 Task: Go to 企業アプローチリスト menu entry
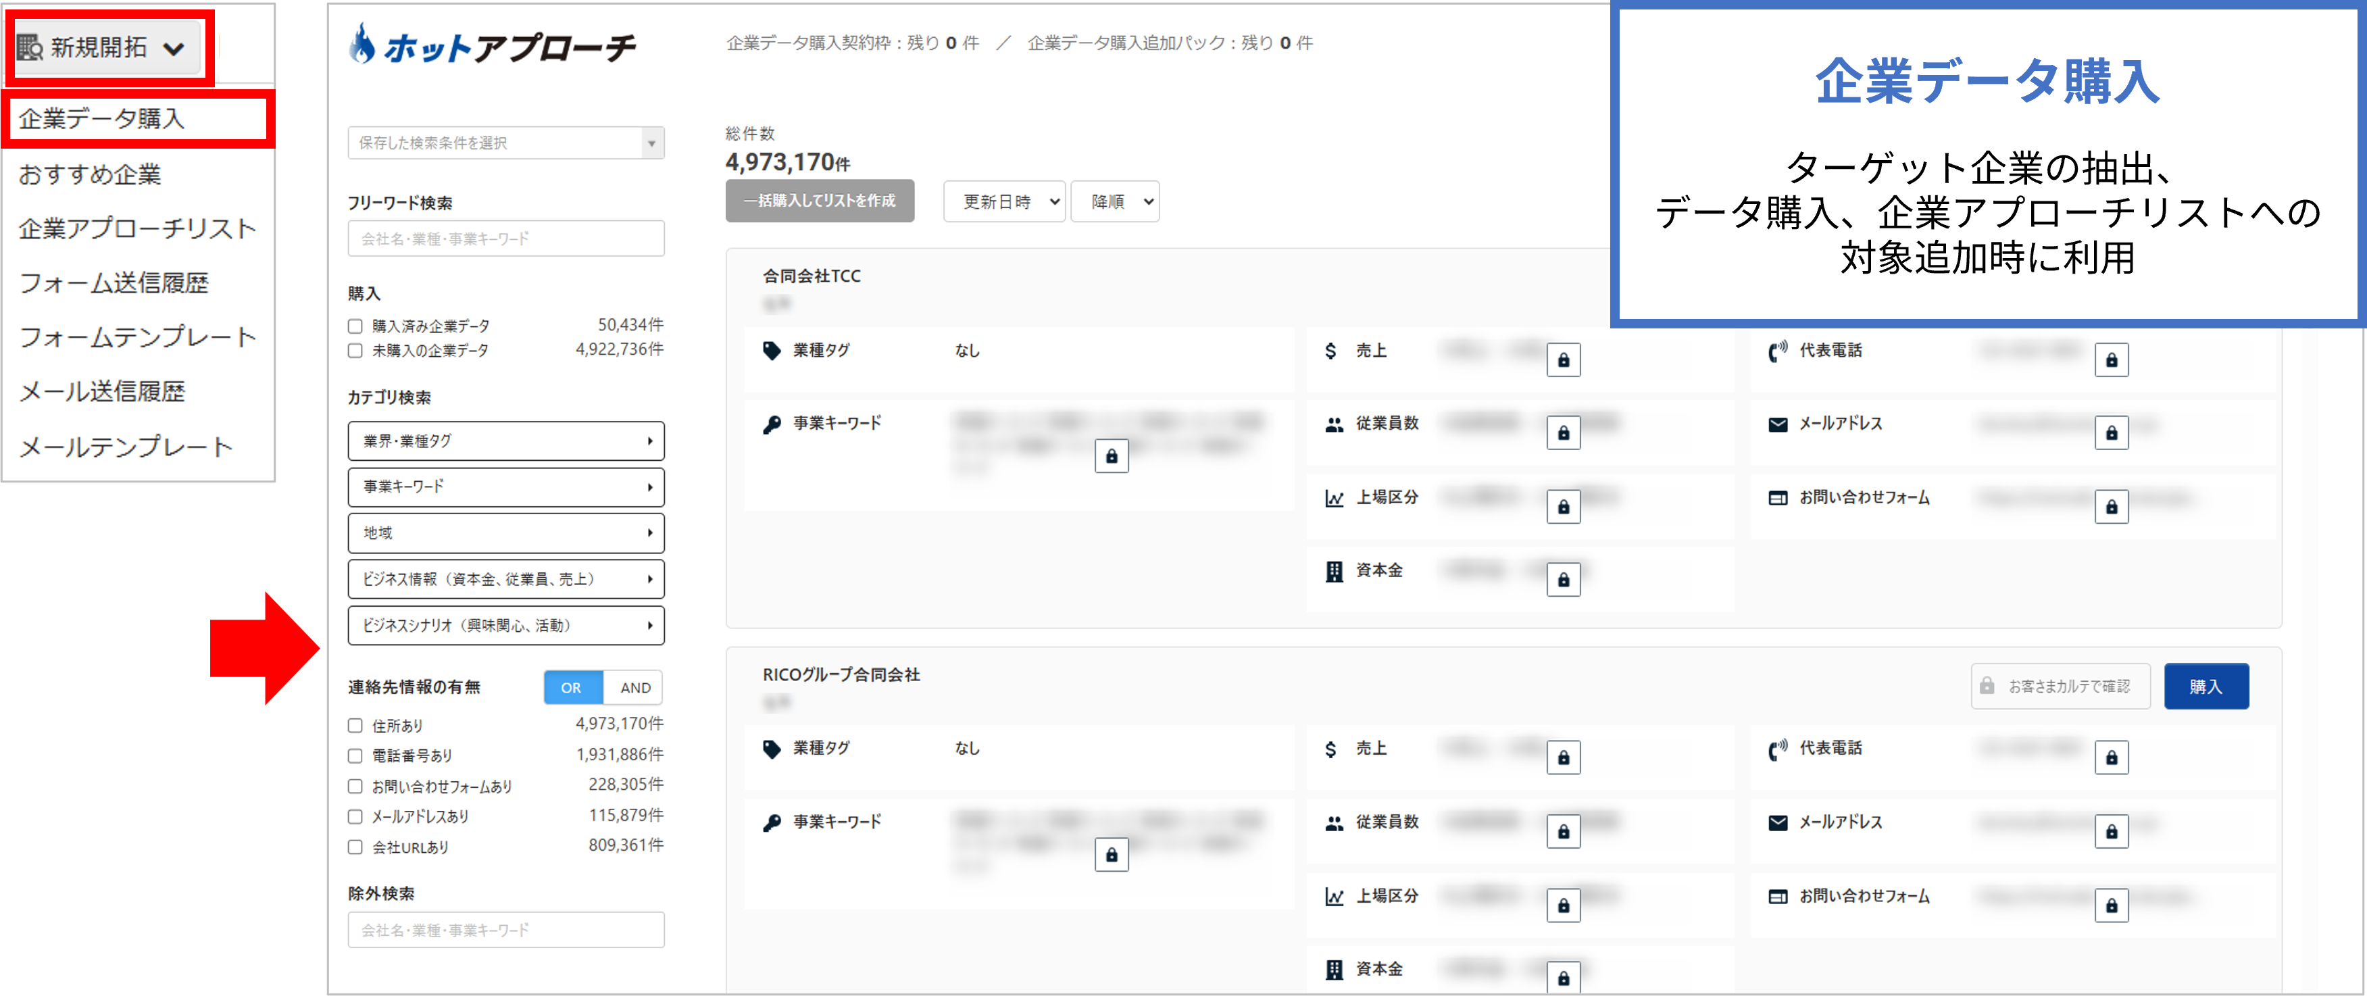pyautogui.click(x=137, y=228)
